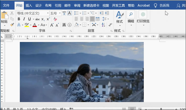The image size is (186, 110).
Task: Sort text A to Z
Action: tap(103, 25)
